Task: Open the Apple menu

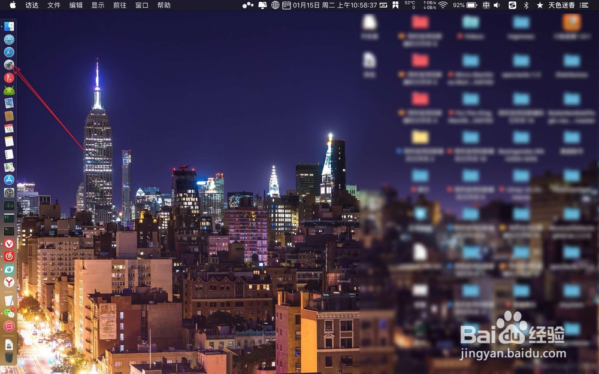Action: [x=13, y=5]
